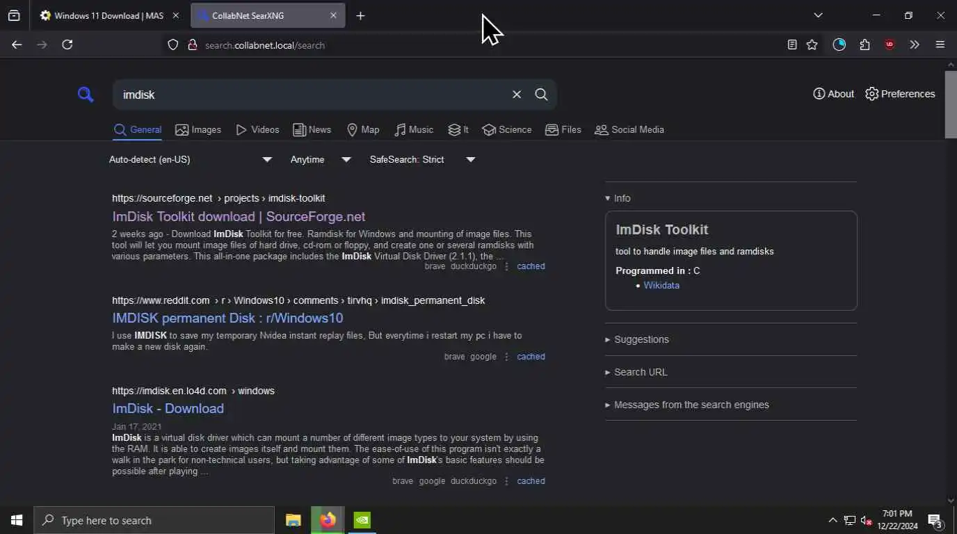Open the Windows Start menu

17,520
